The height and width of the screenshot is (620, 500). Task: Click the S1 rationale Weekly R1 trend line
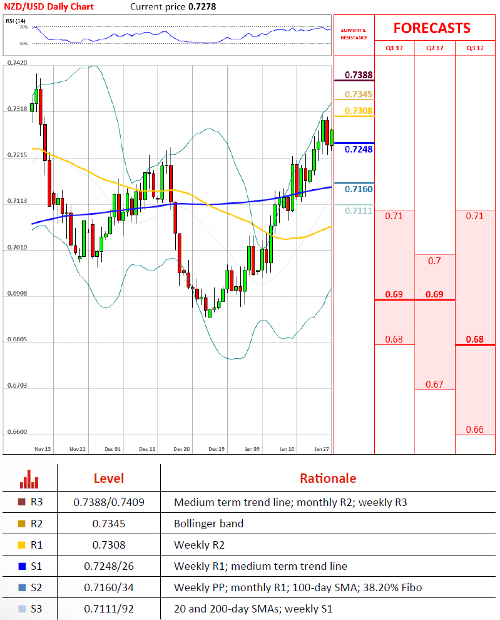tap(260, 566)
